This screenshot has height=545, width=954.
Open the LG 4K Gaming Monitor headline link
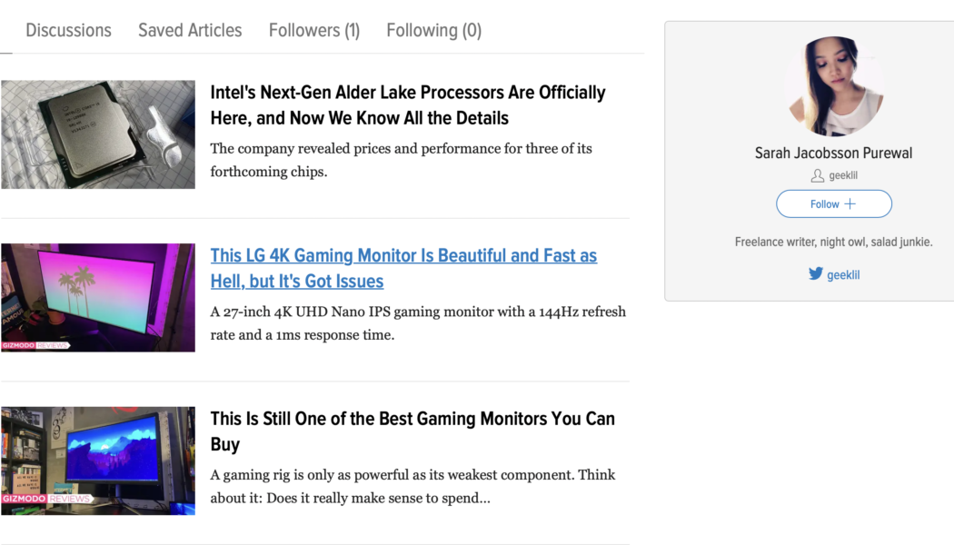click(403, 268)
